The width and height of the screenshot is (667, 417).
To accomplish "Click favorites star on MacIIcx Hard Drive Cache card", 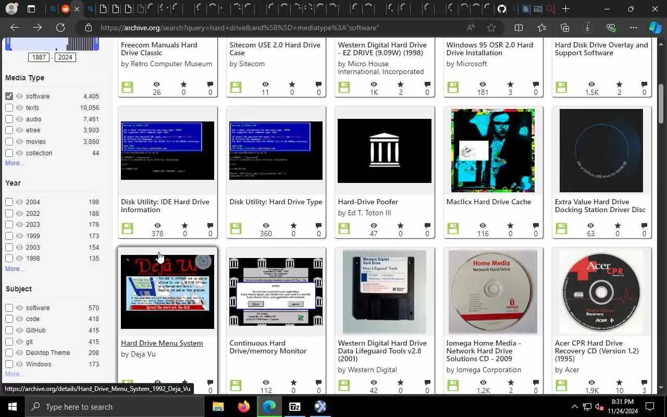I will pyautogui.click(x=510, y=226).
